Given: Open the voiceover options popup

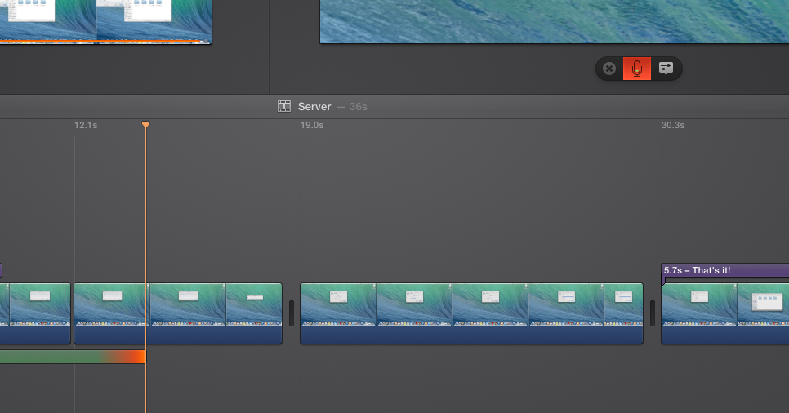Looking at the screenshot, I should (666, 69).
